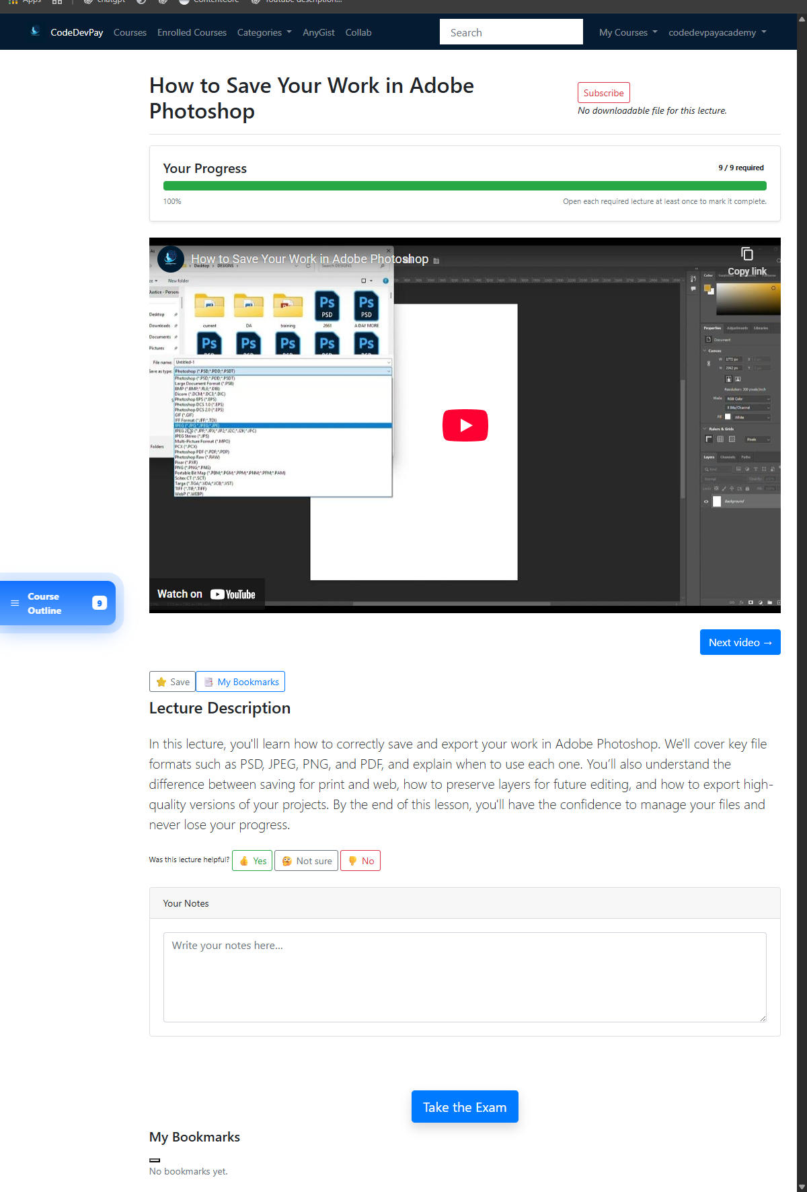
Task: Click the thumbs down No button
Action: click(x=360, y=861)
